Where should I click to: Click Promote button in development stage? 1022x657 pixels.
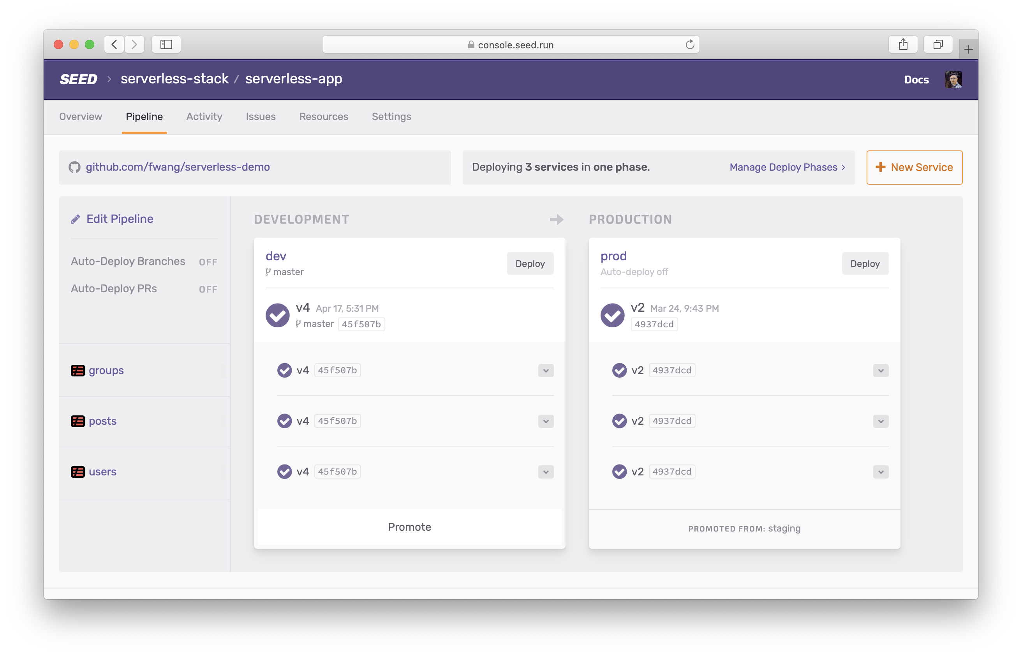coord(409,527)
